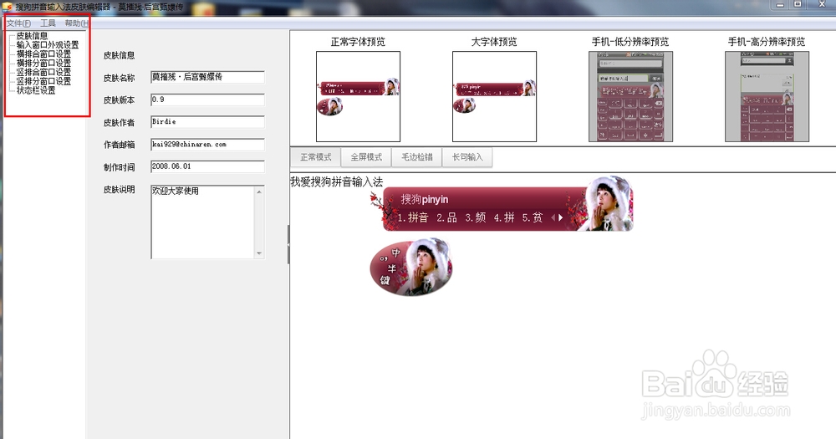Click the panel splitter collapse handle
The height and width of the screenshot is (439, 836).
[x=288, y=244]
